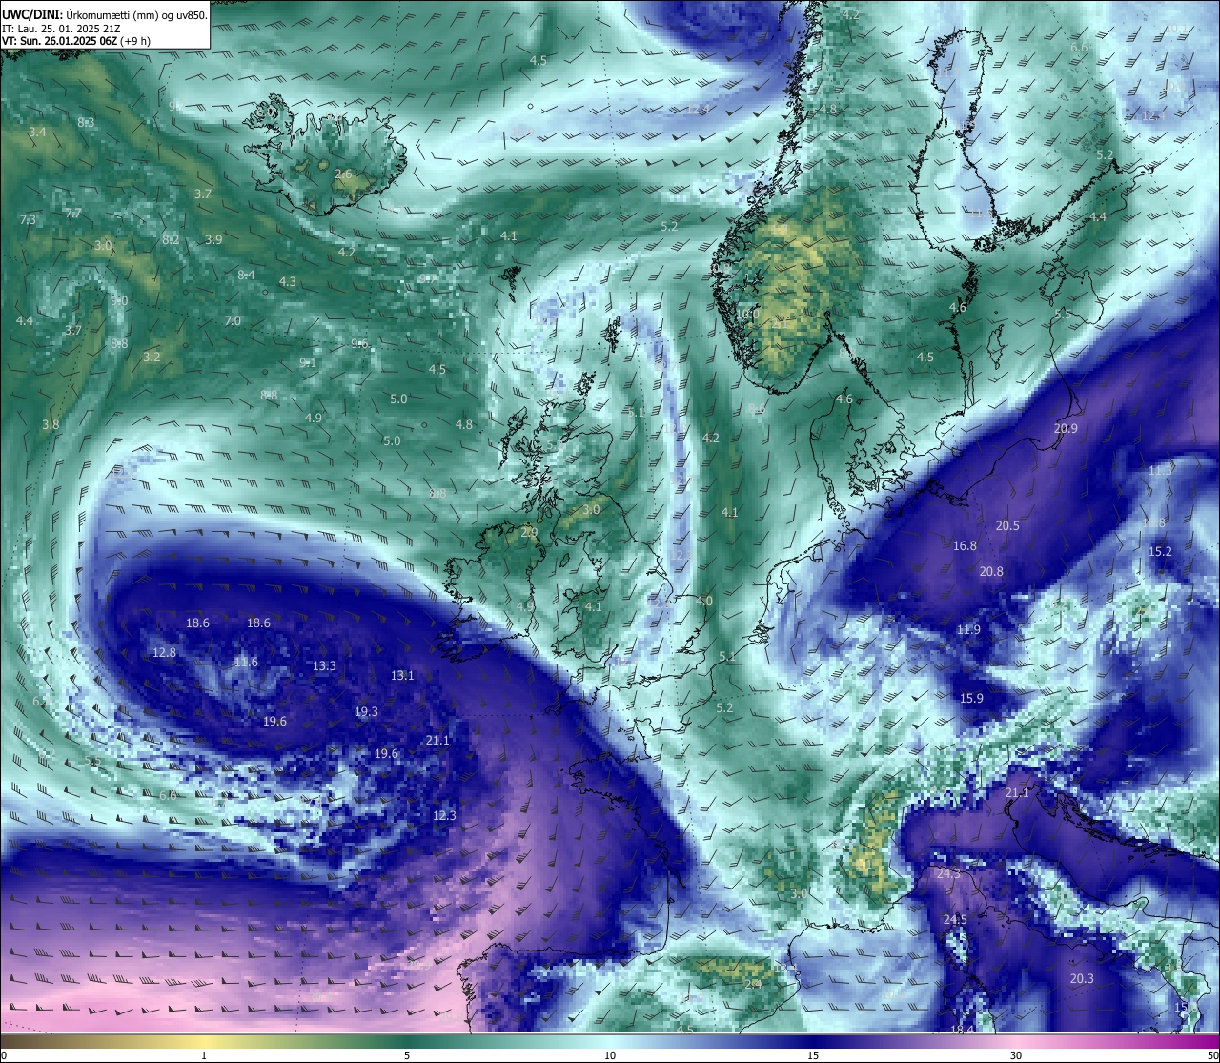Click the 'IT: Lau. 25. 01. 2025 21Z' line
Screen dimensions: 1220x1063
coord(60,29)
